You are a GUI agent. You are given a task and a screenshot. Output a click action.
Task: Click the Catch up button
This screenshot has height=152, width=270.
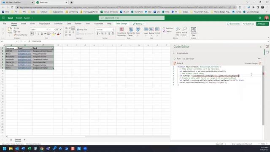(x=248, y=24)
